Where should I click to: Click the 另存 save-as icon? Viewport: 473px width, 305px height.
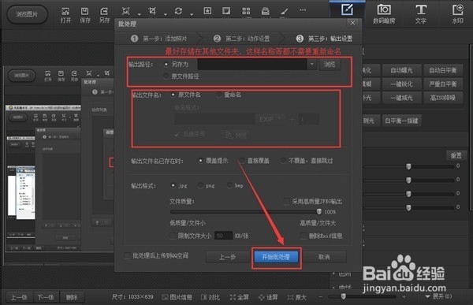[x=104, y=16]
